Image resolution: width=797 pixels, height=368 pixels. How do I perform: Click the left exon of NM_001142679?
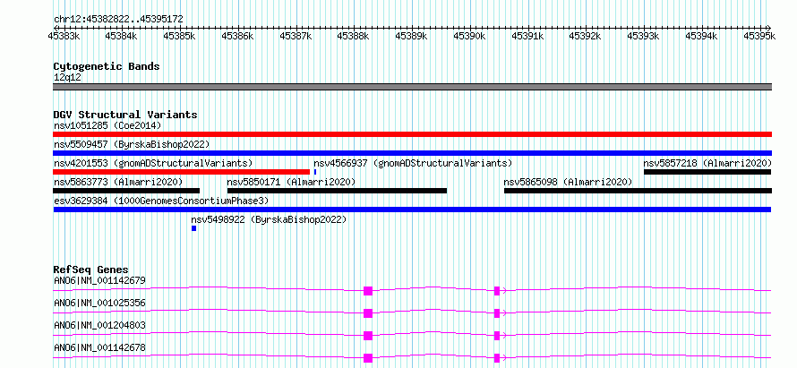(x=368, y=291)
